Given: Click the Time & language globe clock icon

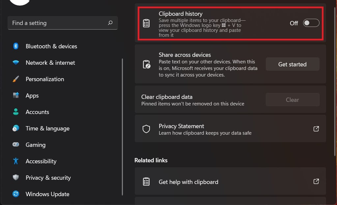Looking at the screenshot, I should click(16, 128).
